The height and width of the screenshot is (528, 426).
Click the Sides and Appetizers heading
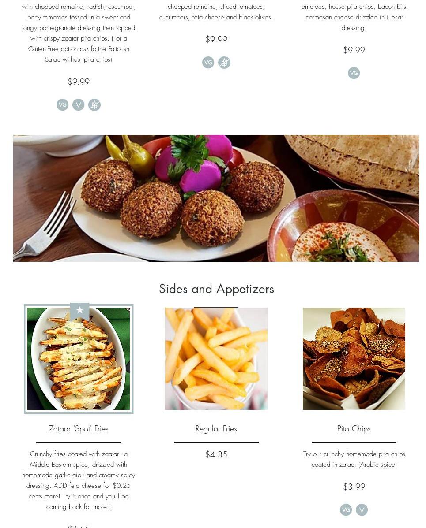click(216, 289)
